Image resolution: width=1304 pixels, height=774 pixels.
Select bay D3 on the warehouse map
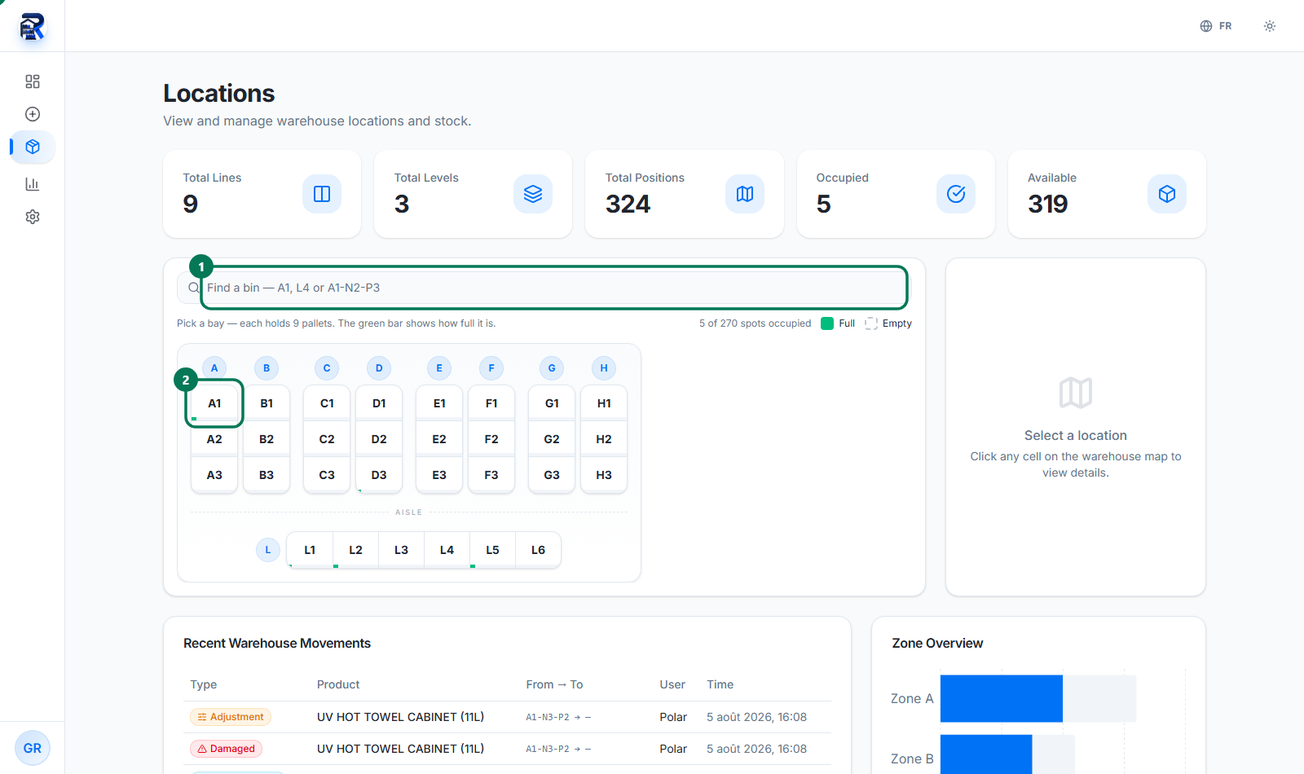[x=379, y=475]
